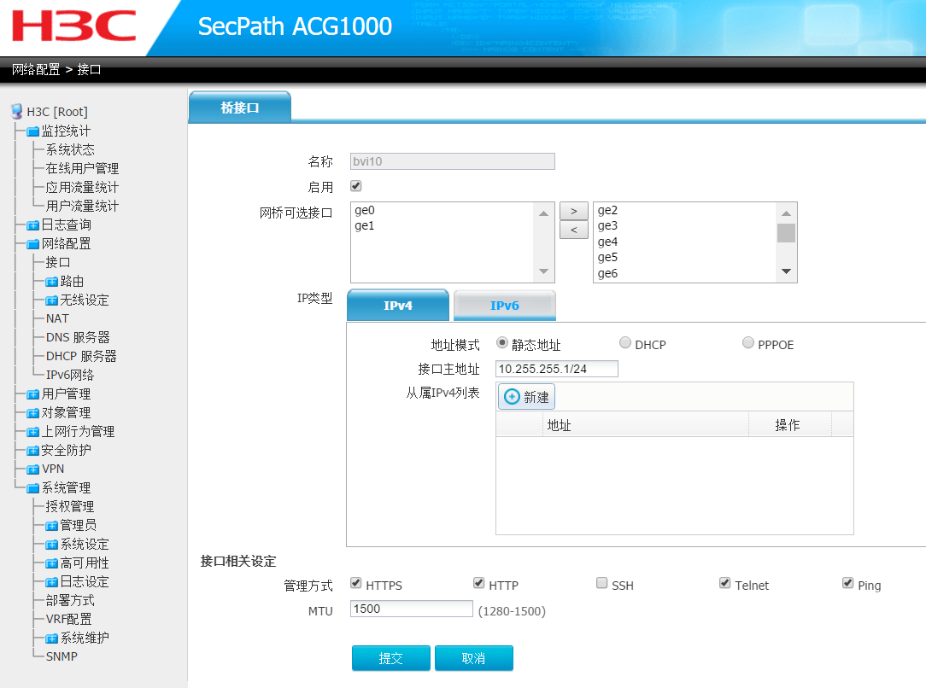Viewport: 926px width, 688px height.
Task: Click the 监控统计 folder icon
Action: pyautogui.click(x=32, y=131)
